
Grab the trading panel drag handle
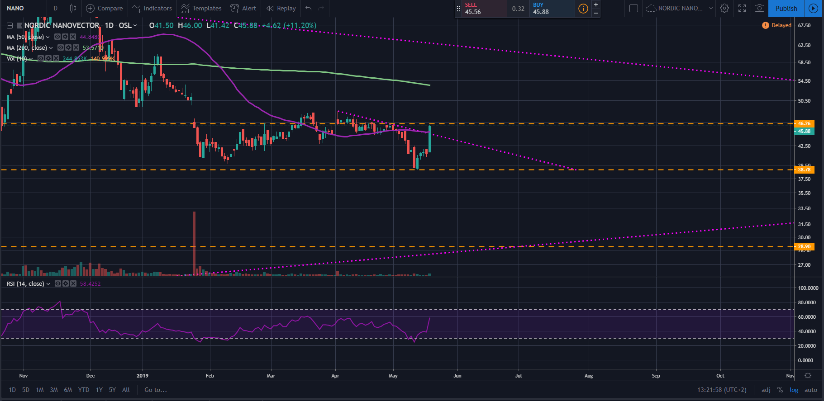458,9
